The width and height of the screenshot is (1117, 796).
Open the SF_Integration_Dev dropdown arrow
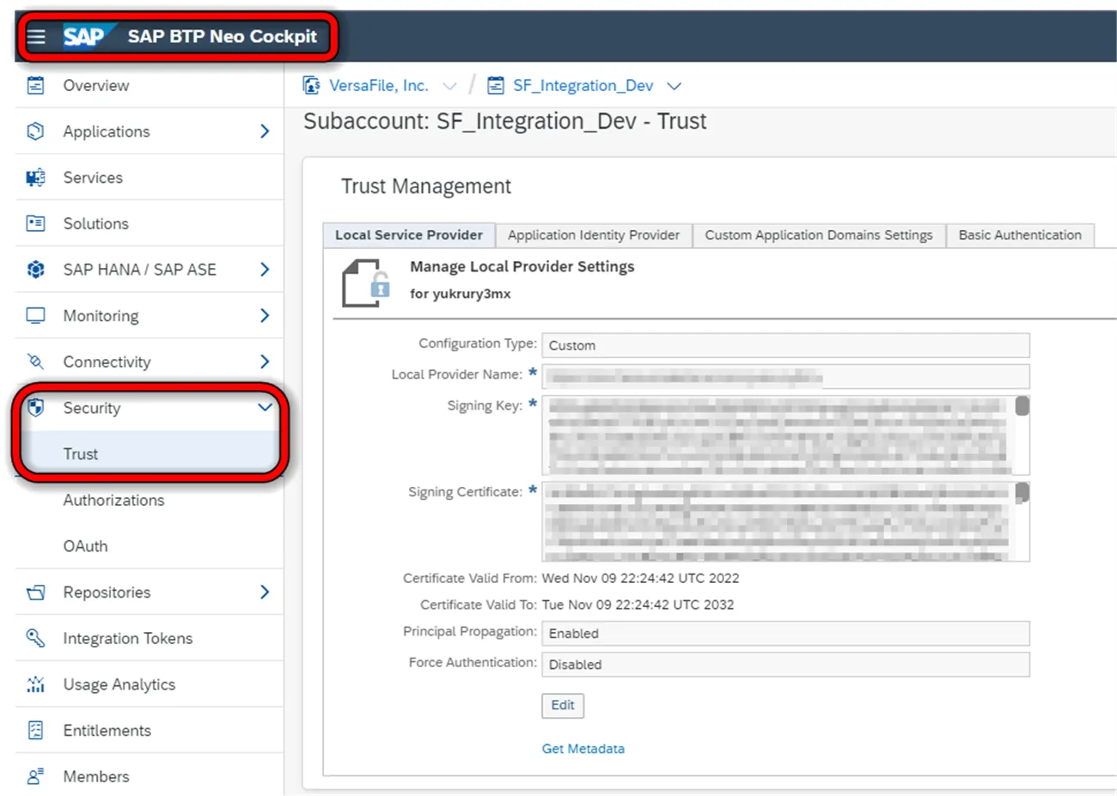(674, 86)
